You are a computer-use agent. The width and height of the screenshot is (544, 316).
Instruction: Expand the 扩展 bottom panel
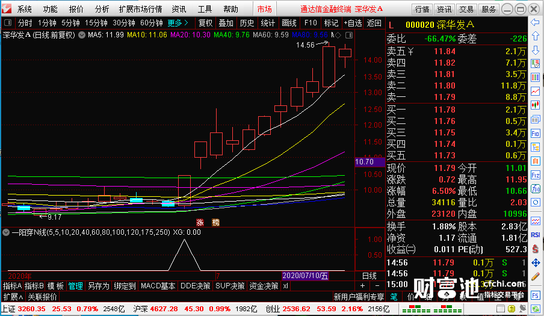[13, 297]
